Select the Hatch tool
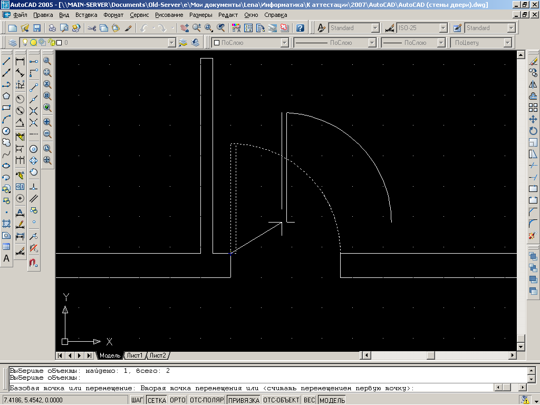The image size is (540, 405). point(6,224)
